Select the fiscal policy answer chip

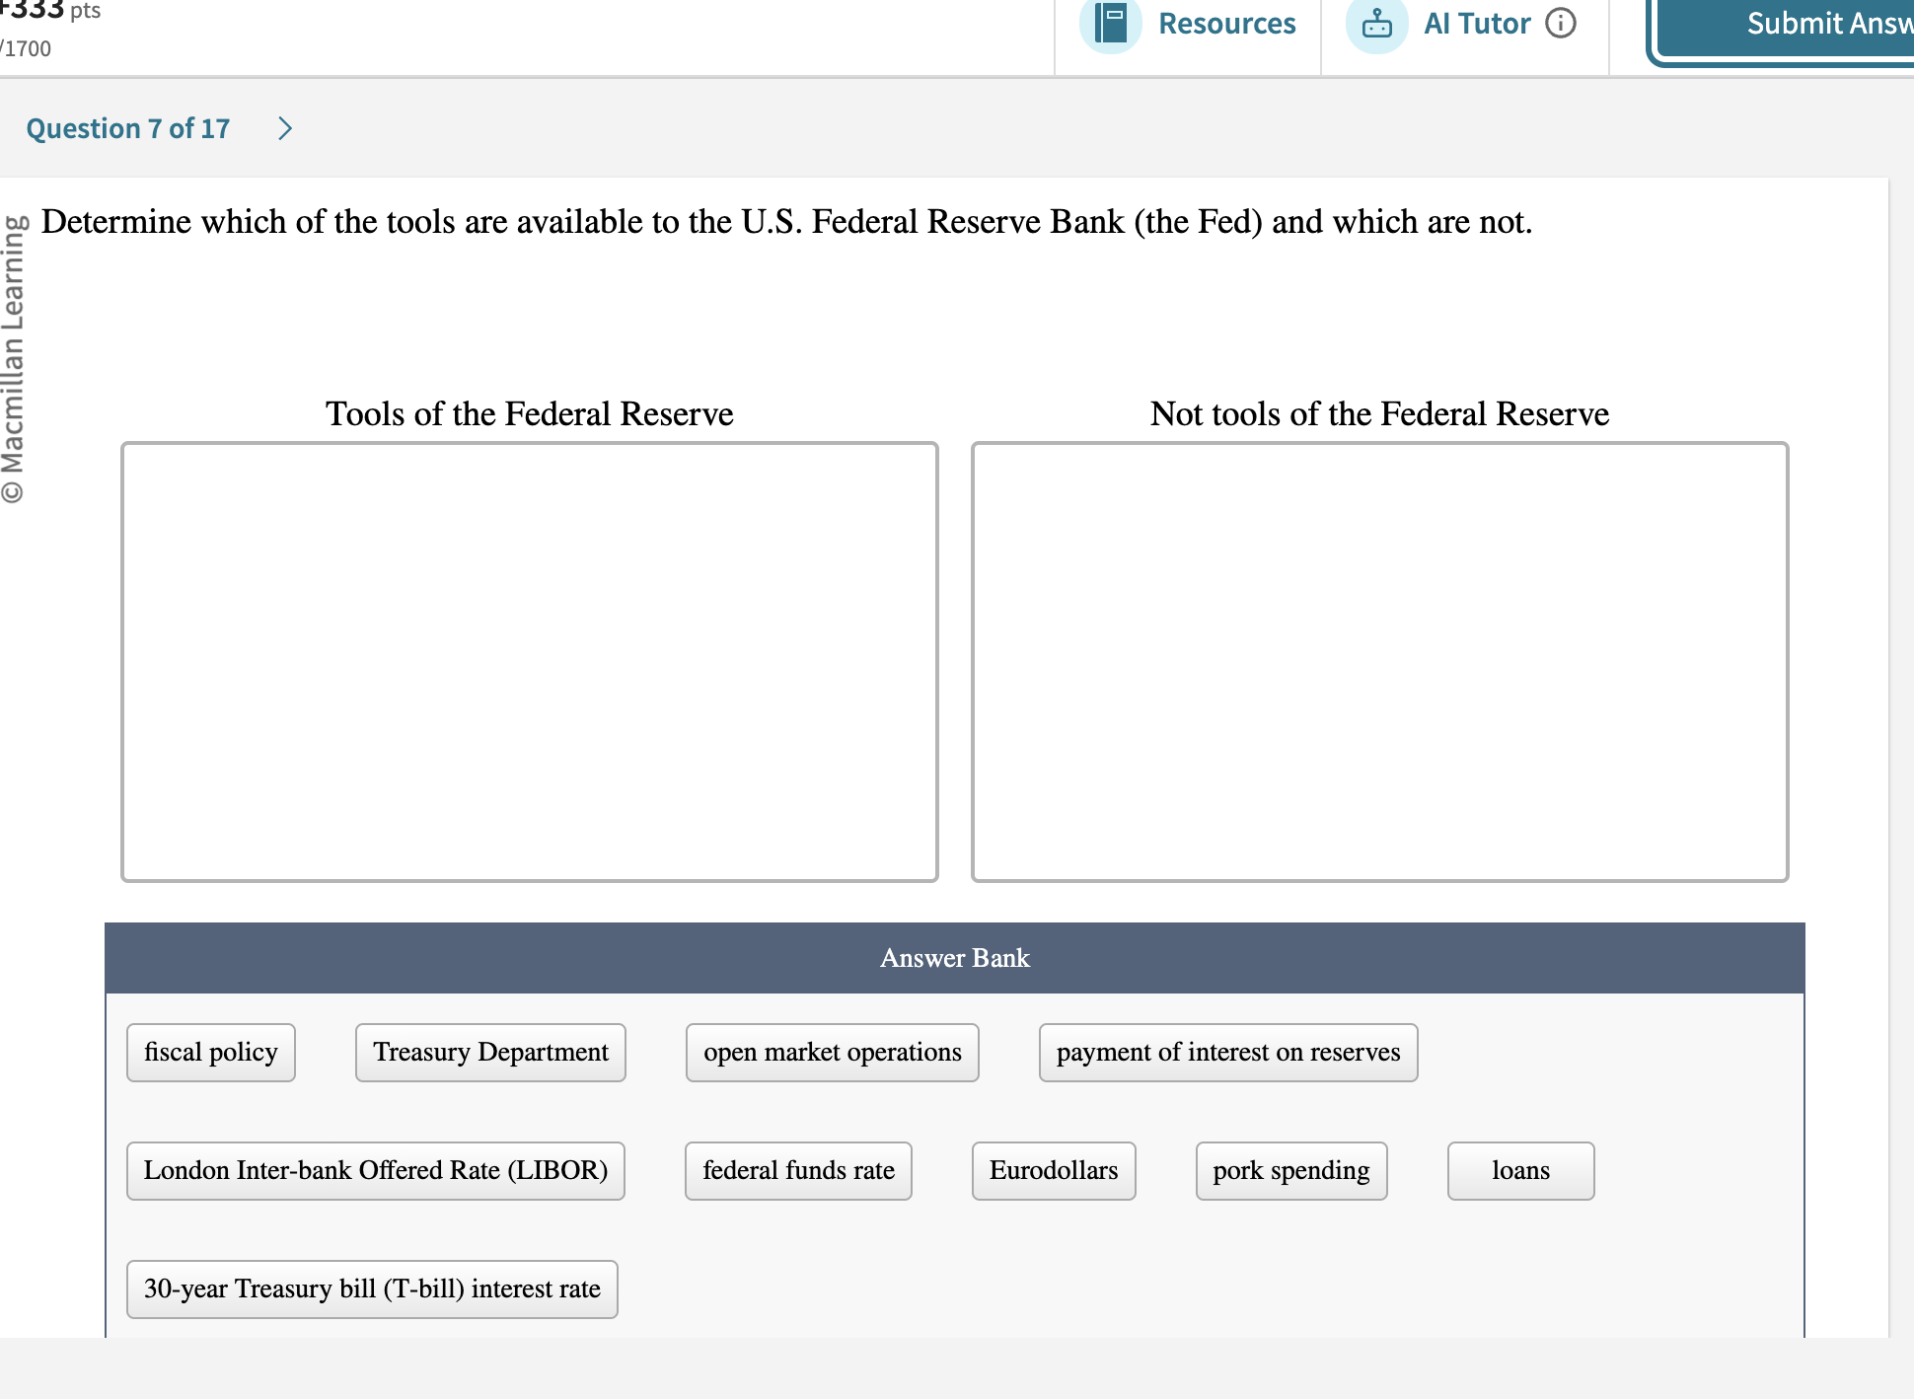[211, 1053]
